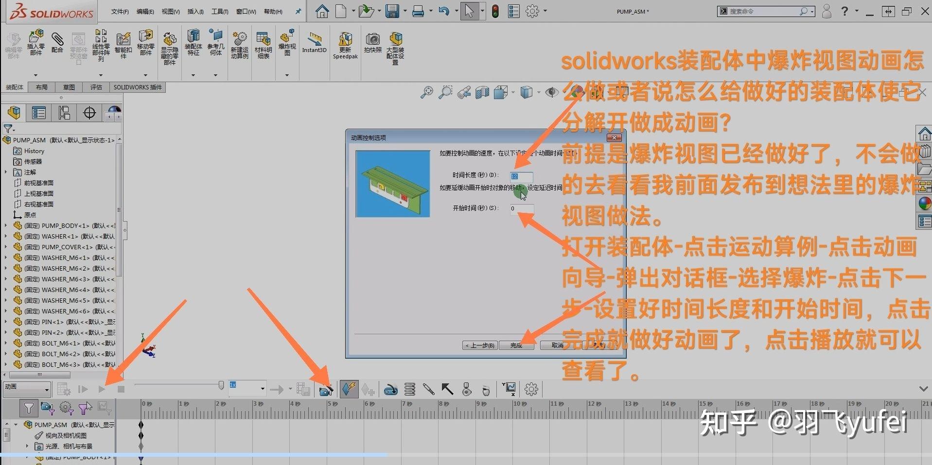This screenshot has width=932, height=465.
Task: Click the Home icon in top toolbar
Action: pos(322,11)
